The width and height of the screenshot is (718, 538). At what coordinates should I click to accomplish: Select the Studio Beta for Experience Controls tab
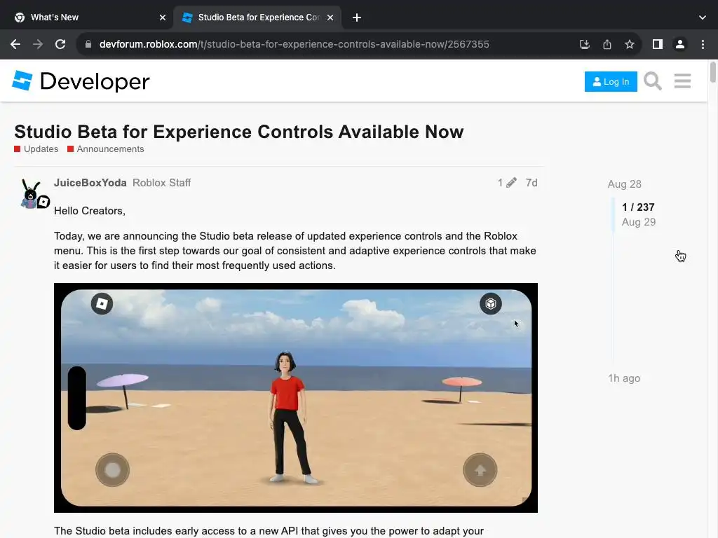click(x=257, y=18)
